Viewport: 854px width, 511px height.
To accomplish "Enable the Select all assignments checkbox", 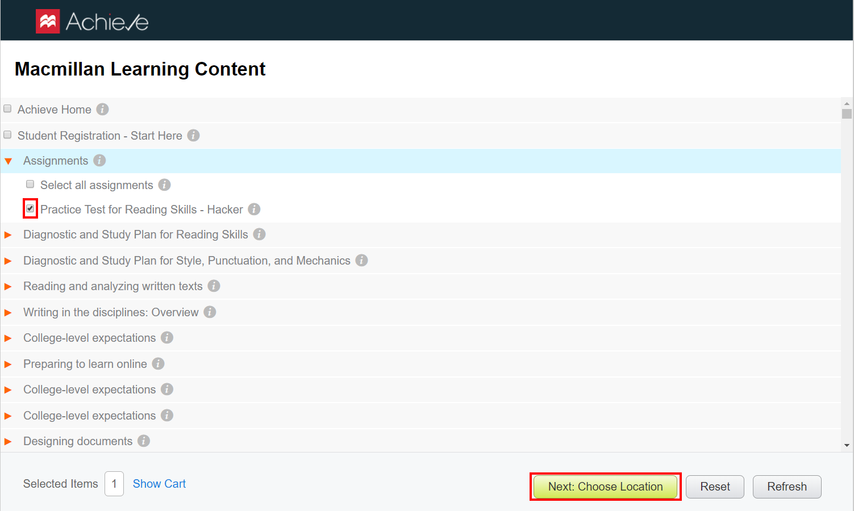I will point(30,184).
